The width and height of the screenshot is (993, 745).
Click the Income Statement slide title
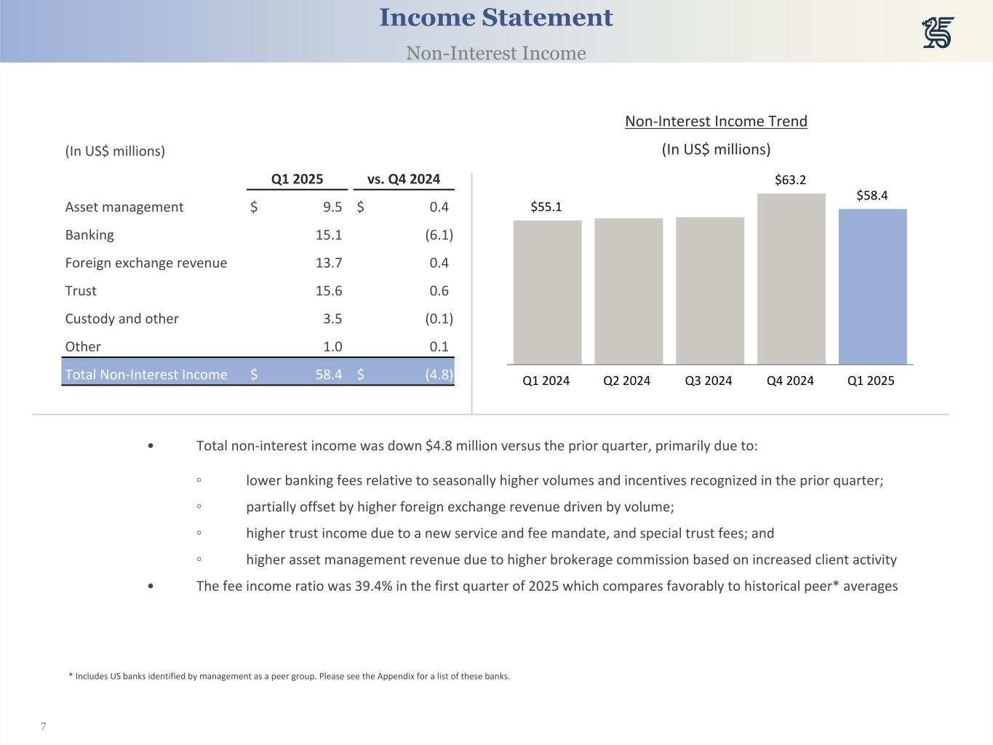coord(495,18)
